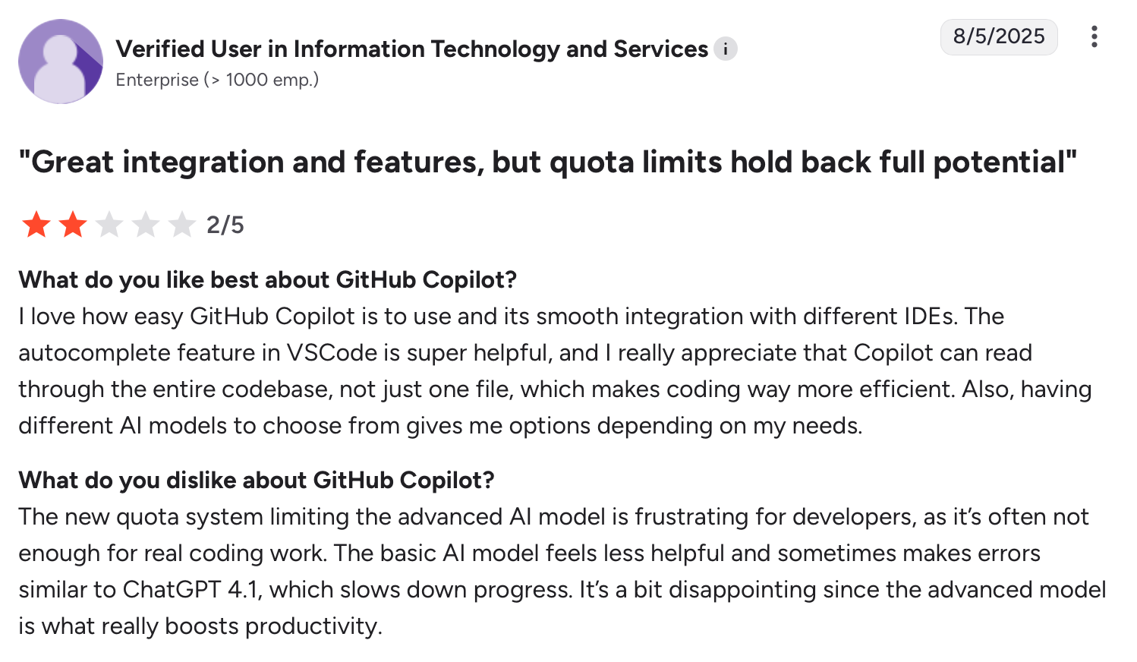This screenshot has width=1137, height=662.
Task: Click the paragraph about the new quota system
Action: (562, 571)
